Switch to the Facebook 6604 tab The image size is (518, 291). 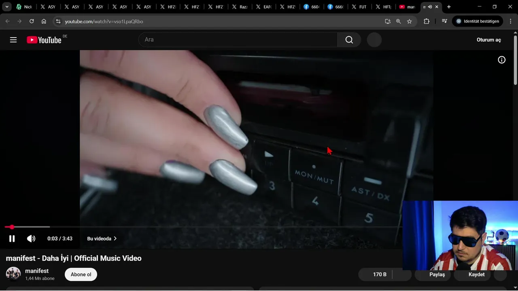pos(312,7)
